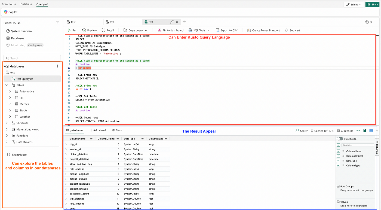Switch to the Database top tab
The height and width of the screenshot is (210, 381).
pyautogui.click(x=26, y=4)
